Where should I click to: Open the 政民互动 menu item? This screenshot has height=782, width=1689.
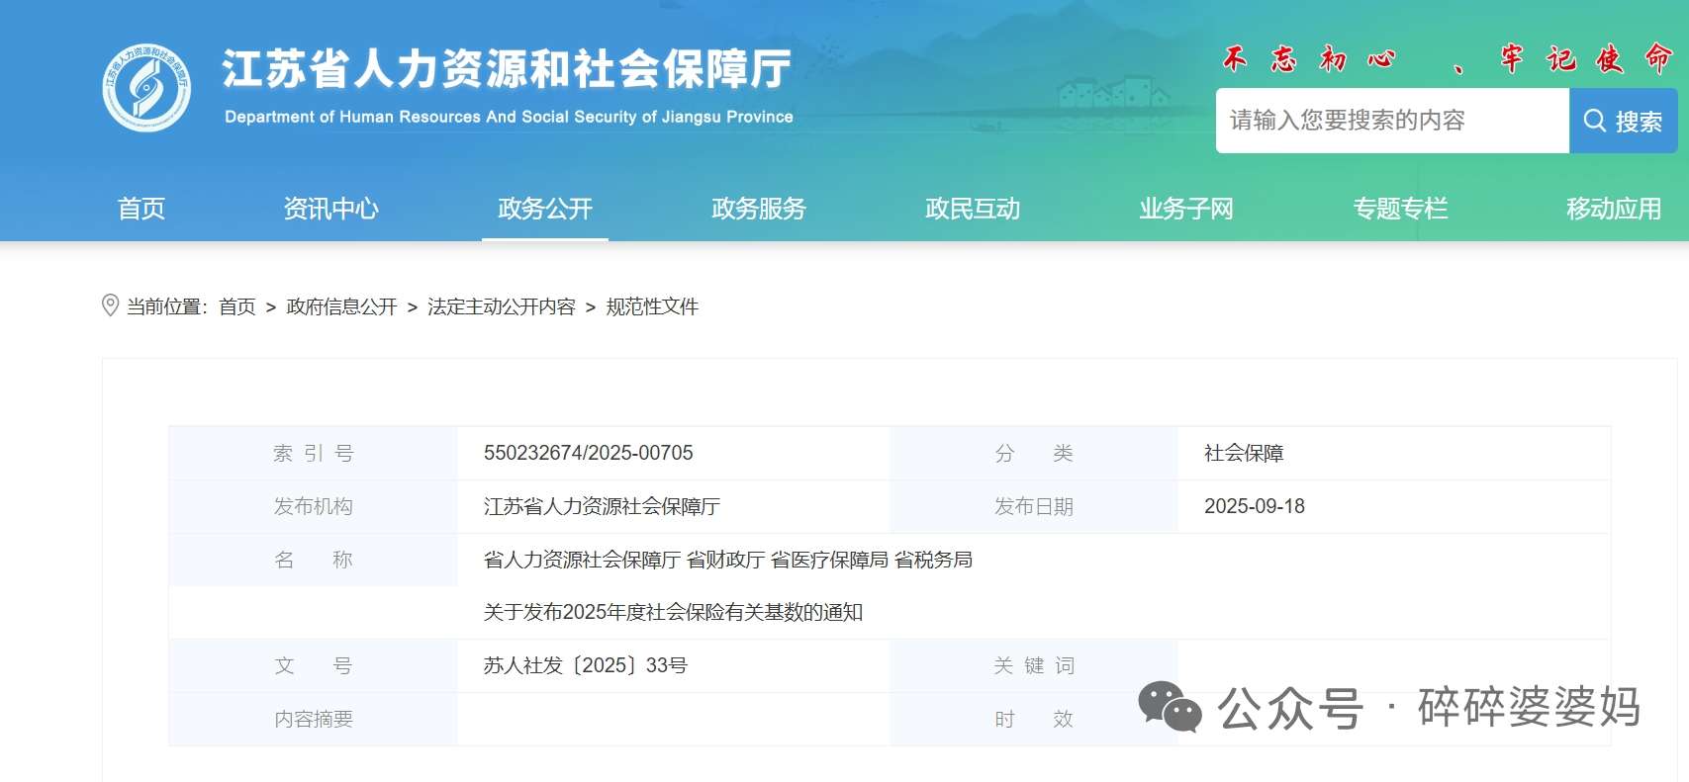coord(972,209)
